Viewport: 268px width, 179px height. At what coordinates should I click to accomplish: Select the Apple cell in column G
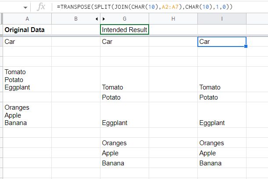pos(125,153)
